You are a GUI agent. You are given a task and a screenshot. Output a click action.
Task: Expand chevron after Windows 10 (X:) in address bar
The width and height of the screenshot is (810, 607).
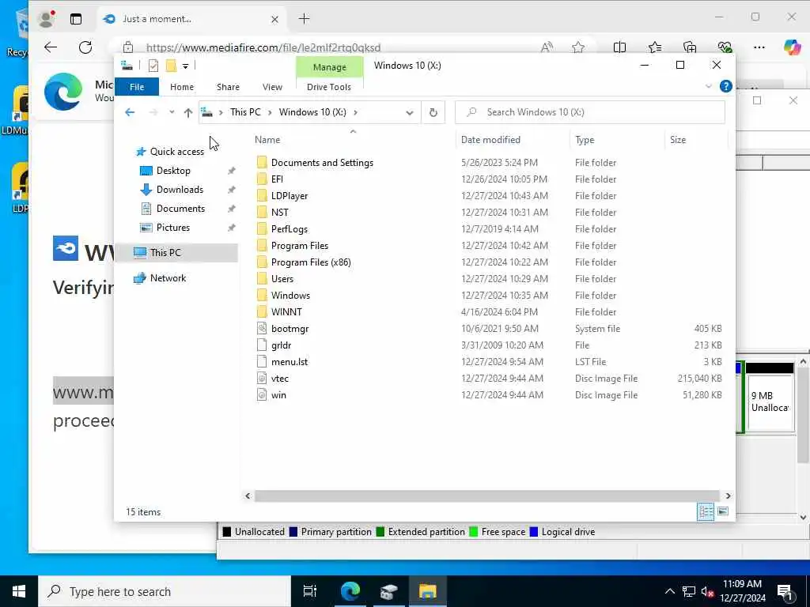(x=355, y=112)
